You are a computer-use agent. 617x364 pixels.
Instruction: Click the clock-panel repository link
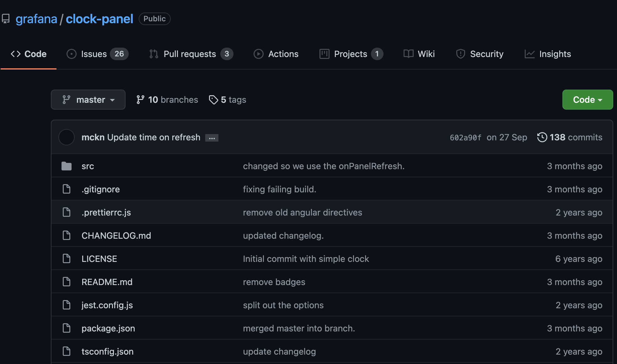[x=99, y=19]
